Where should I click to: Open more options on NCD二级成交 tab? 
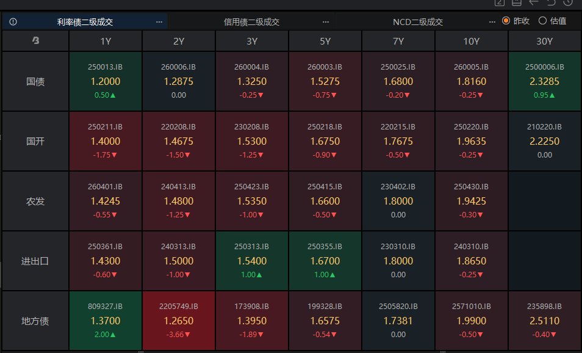492,21
